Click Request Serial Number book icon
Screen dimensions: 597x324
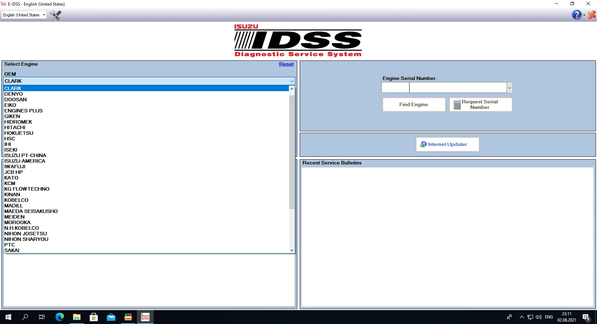[457, 104]
